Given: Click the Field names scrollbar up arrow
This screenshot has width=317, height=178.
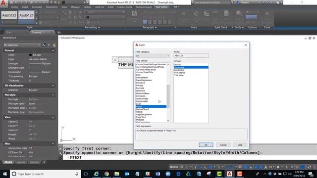Looking at the screenshot, I should [x=168, y=65].
